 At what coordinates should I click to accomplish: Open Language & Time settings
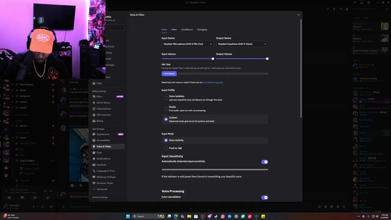click(108, 171)
